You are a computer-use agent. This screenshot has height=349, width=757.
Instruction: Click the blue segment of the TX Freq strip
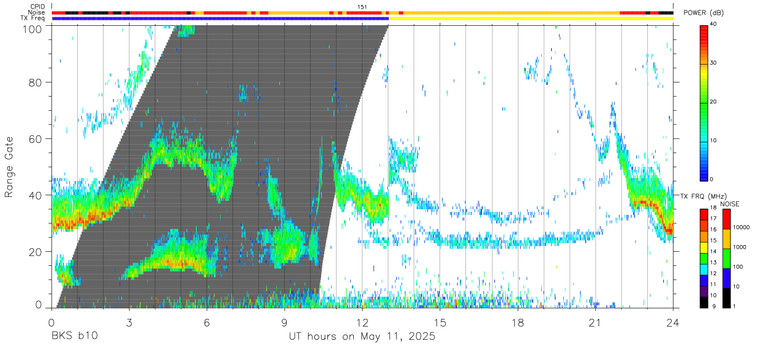coord(220,18)
